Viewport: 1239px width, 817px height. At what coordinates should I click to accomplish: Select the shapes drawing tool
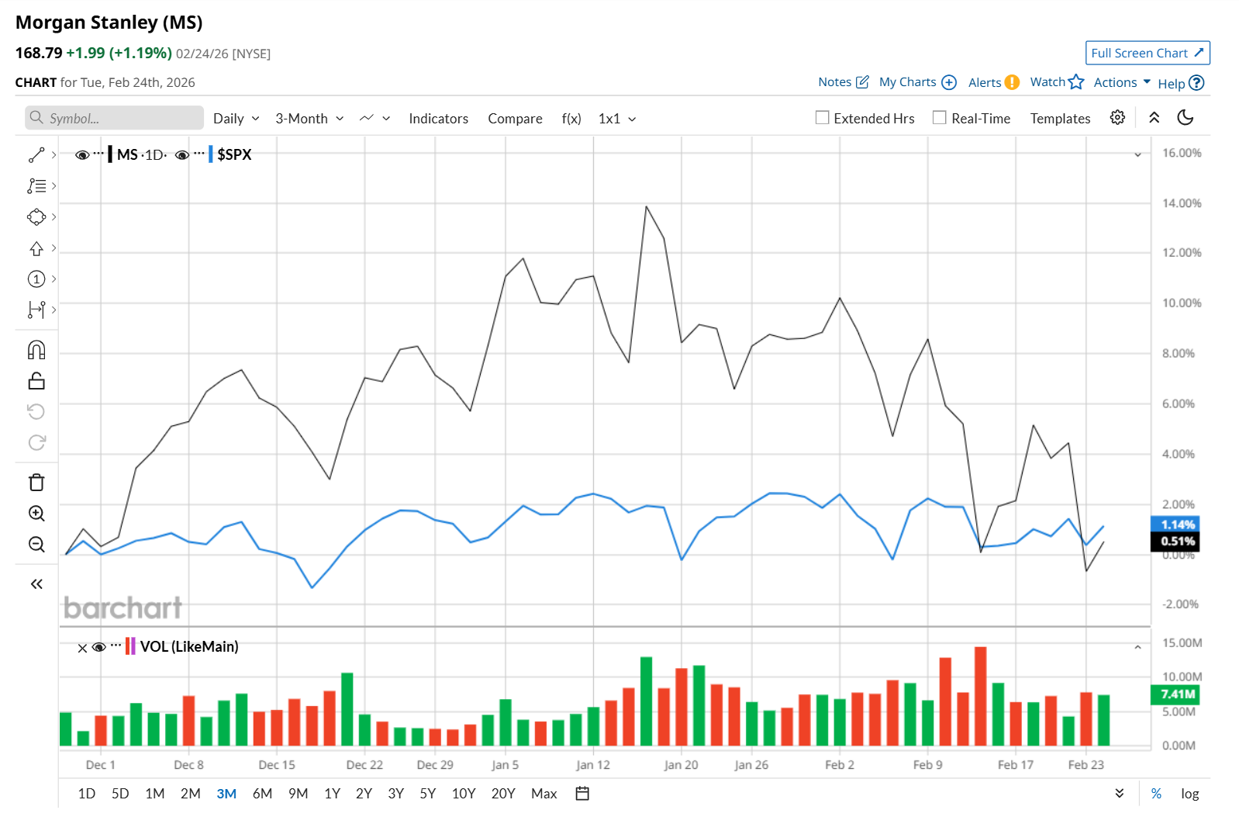pyautogui.click(x=36, y=217)
